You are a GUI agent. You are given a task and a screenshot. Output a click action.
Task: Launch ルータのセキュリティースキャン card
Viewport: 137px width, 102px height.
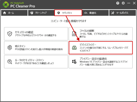point(36,62)
